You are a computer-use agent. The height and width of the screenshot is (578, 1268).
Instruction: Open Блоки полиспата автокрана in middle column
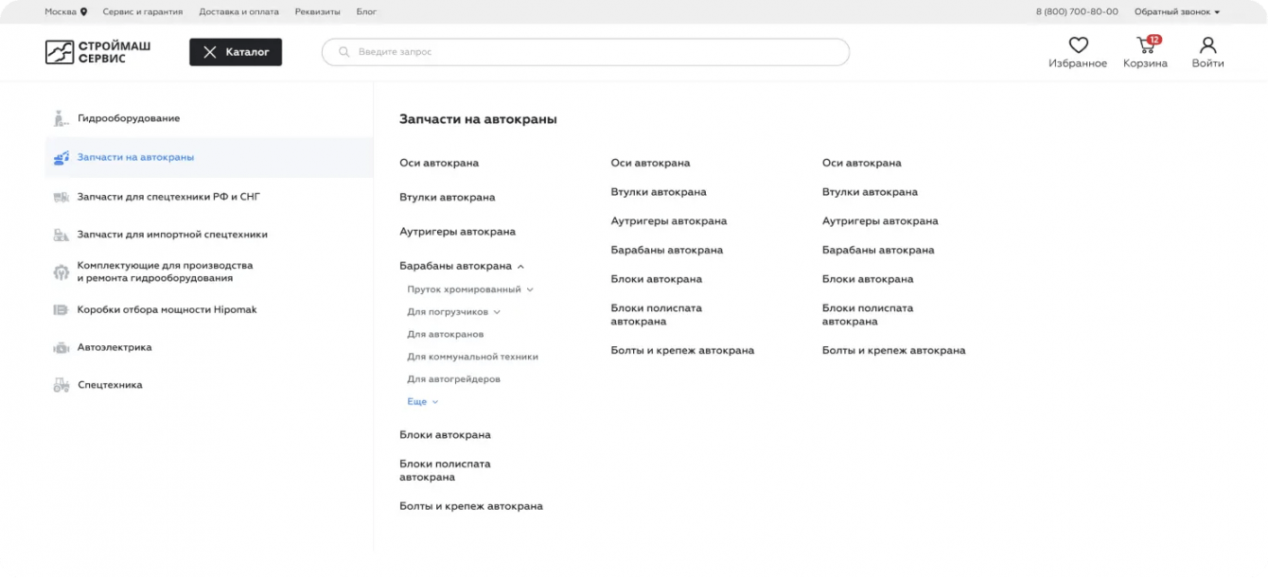coord(657,315)
